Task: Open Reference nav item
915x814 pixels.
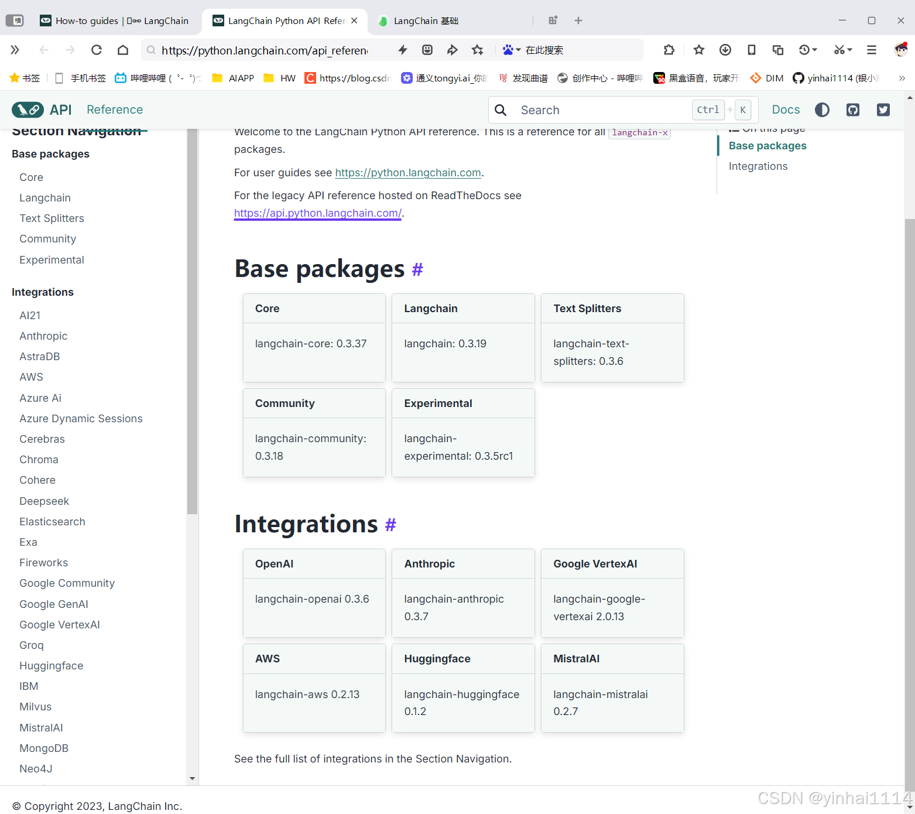Action: [x=115, y=110]
